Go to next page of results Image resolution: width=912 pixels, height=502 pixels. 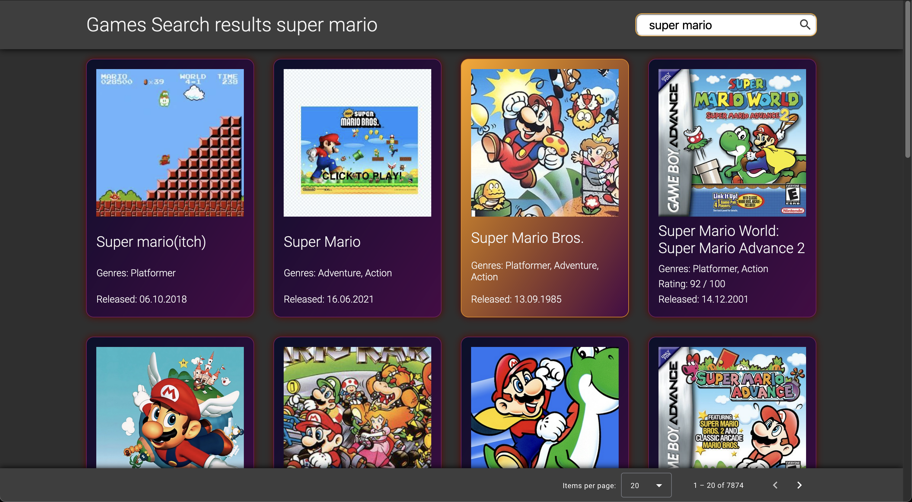[x=799, y=485]
